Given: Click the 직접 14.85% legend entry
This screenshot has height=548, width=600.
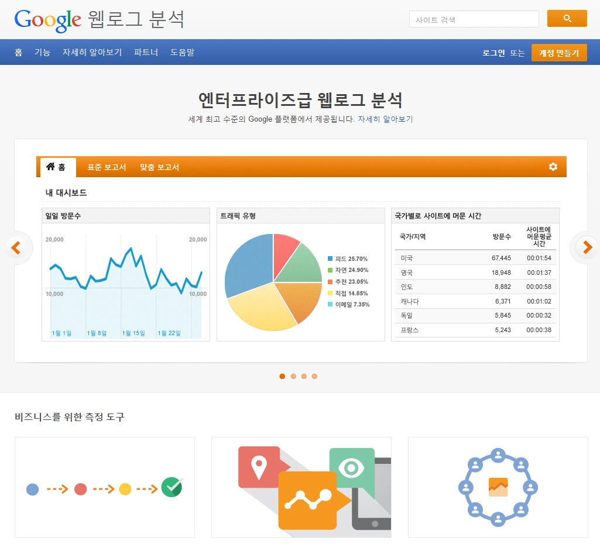Looking at the screenshot, I should point(348,294).
